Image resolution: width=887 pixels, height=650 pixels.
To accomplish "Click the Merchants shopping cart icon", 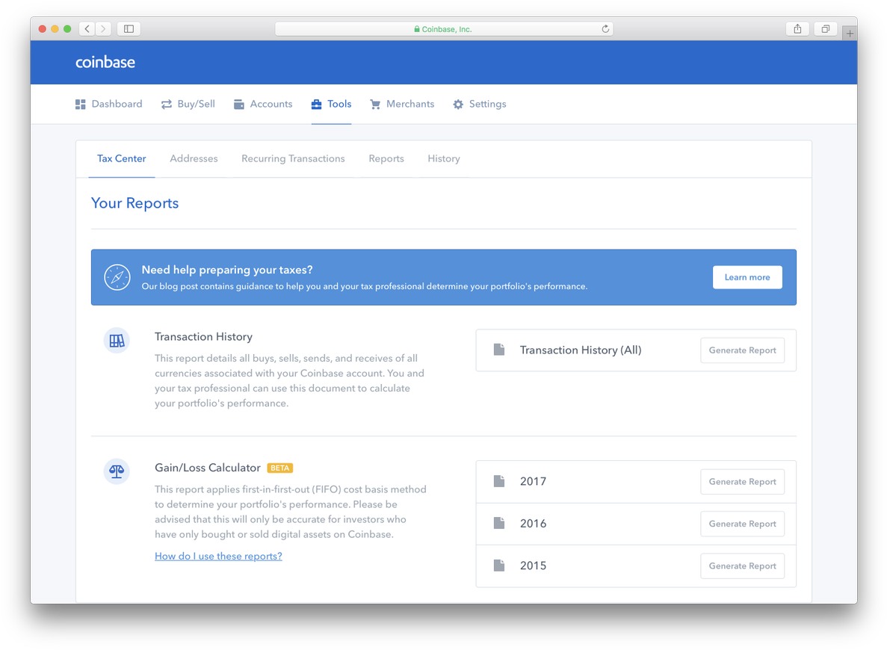I will (375, 104).
